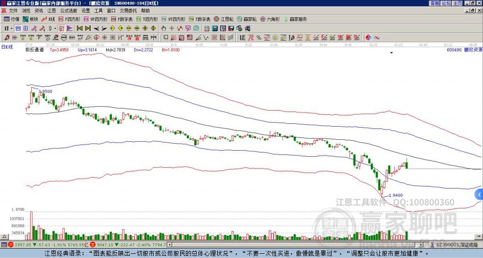Open the 公式选股 menu
483x258 pixels.
pos(68,11)
